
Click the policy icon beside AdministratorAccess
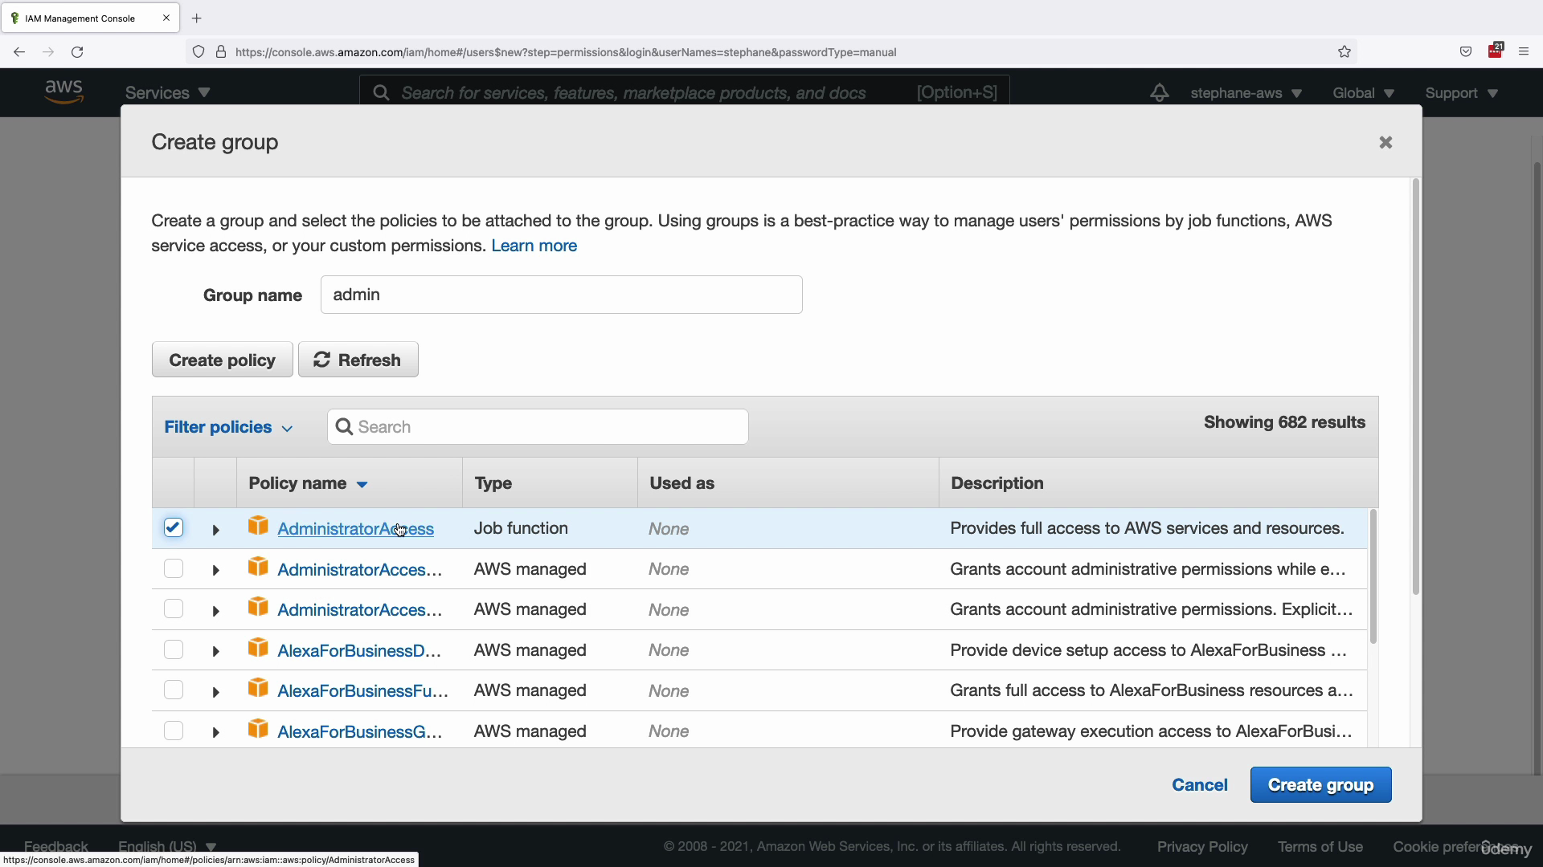pos(258,527)
